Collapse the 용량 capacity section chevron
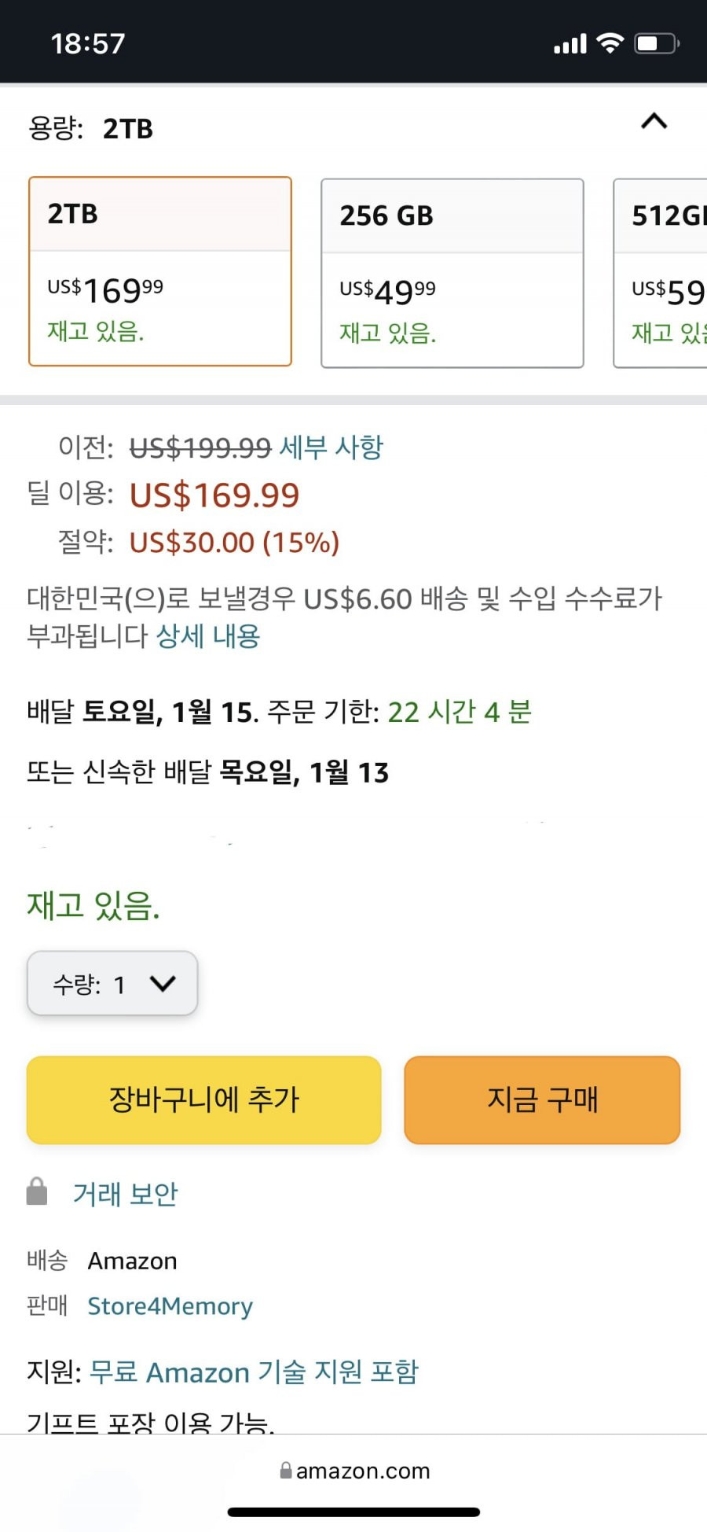This screenshot has height=1532, width=707. pyautogui.click(x=654, y=121)
